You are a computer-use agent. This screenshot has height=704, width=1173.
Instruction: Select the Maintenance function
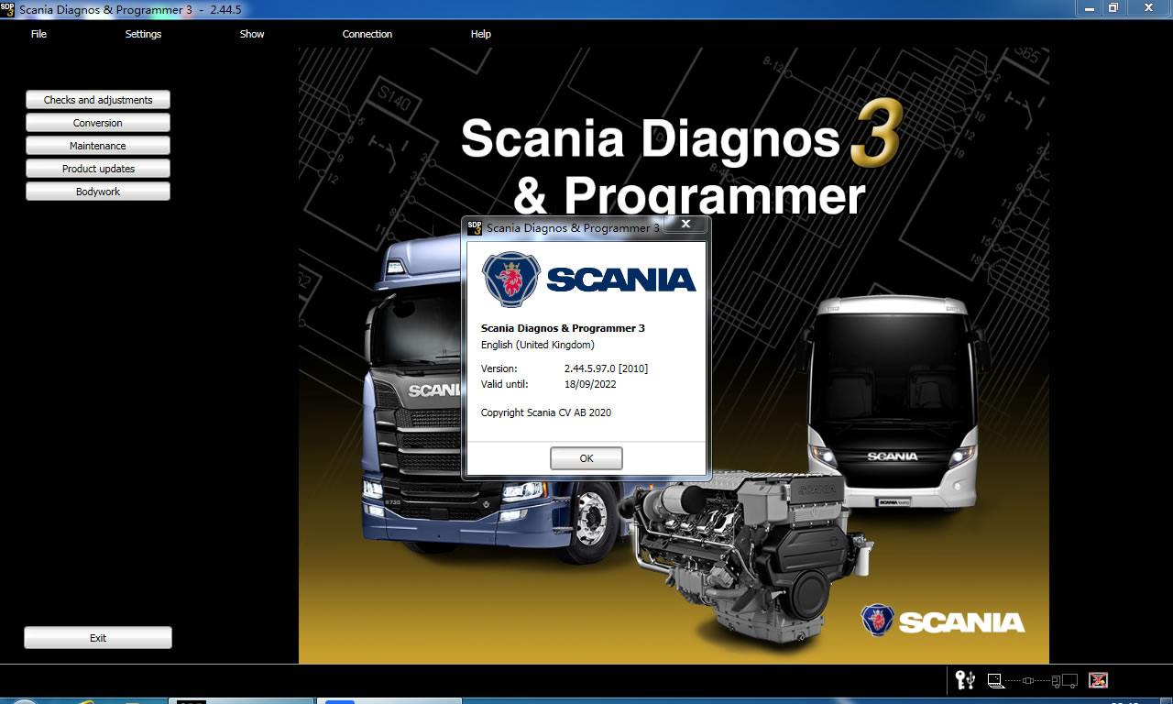coord(97,145)
